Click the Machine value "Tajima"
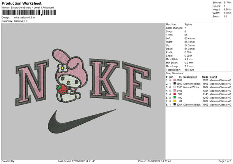 [188, 24]
